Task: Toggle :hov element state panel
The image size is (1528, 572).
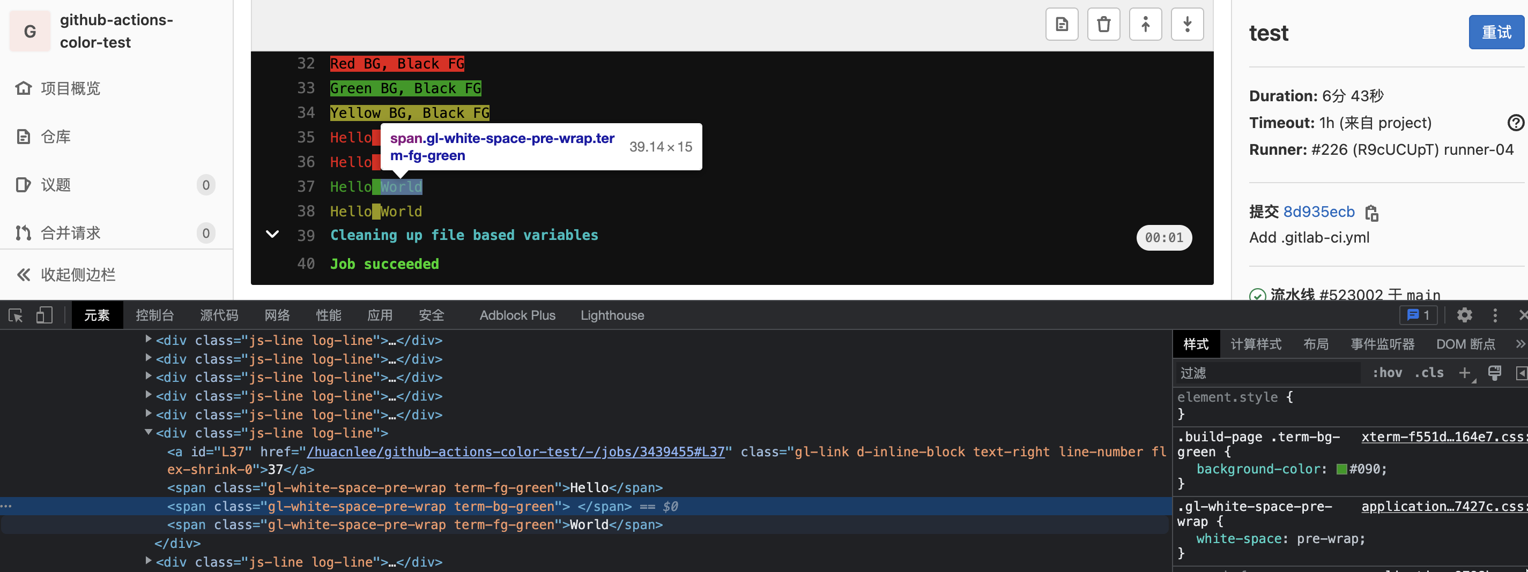Action: click(1387, 373)
